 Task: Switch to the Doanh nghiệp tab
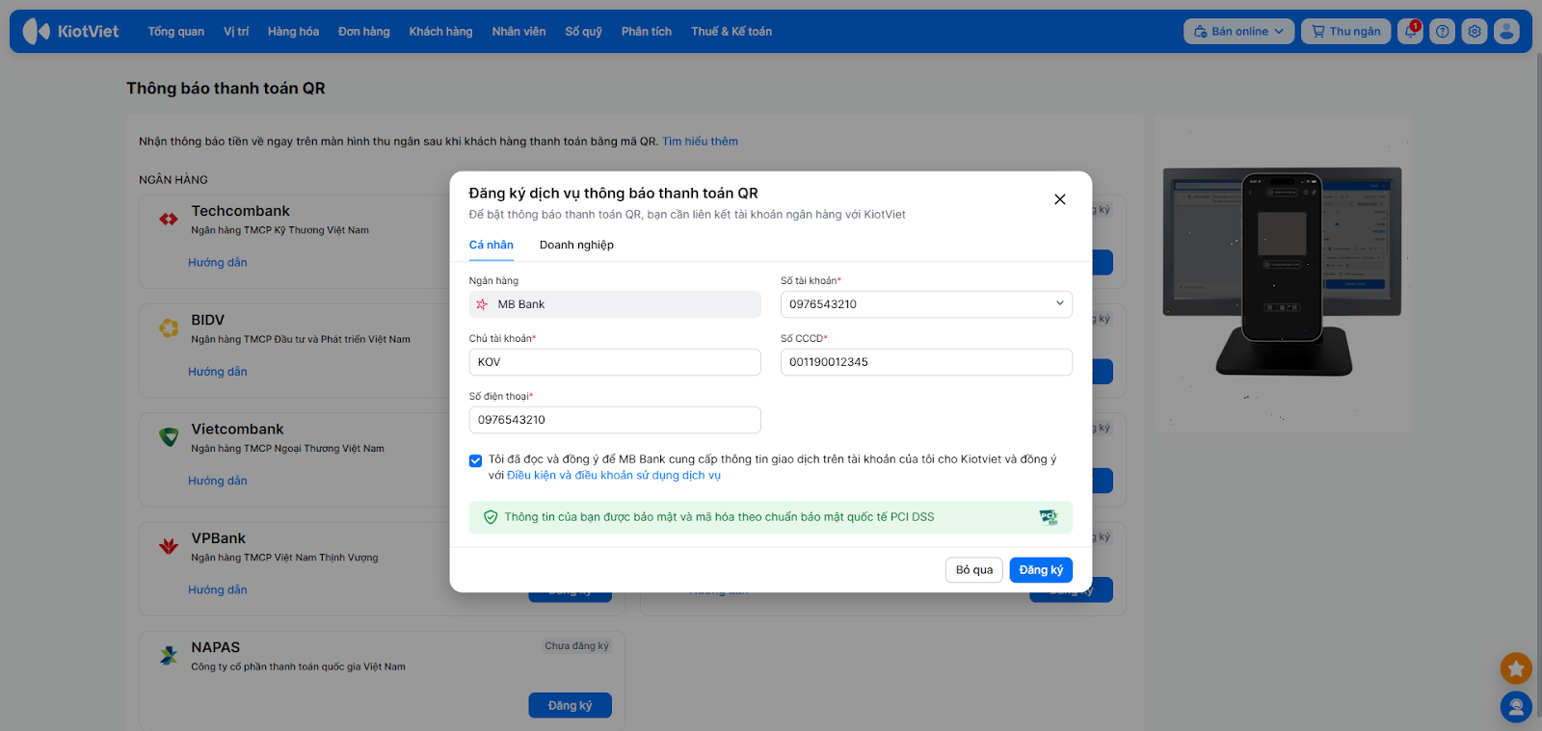[x=576, y=245]
